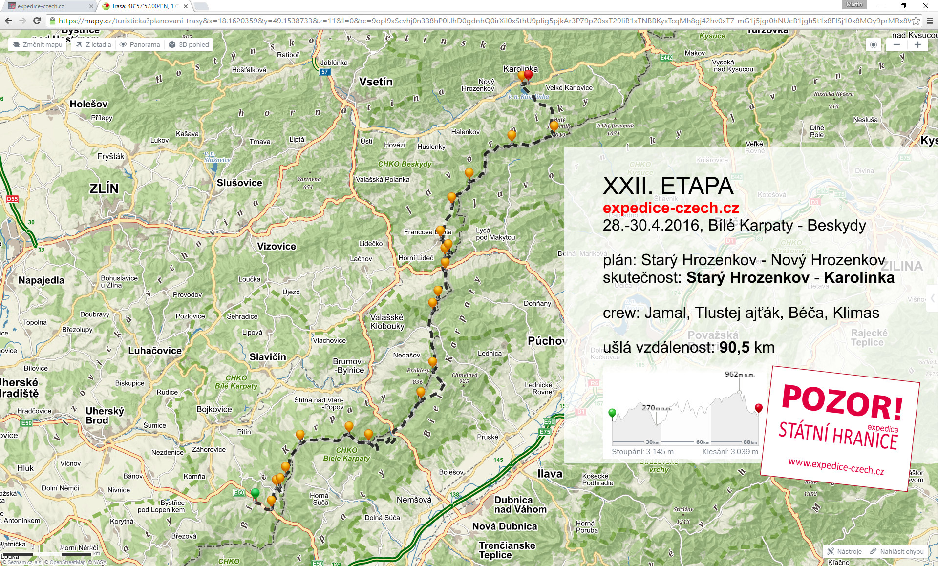Locate my position with the geolocation button

tap(874, 44)
